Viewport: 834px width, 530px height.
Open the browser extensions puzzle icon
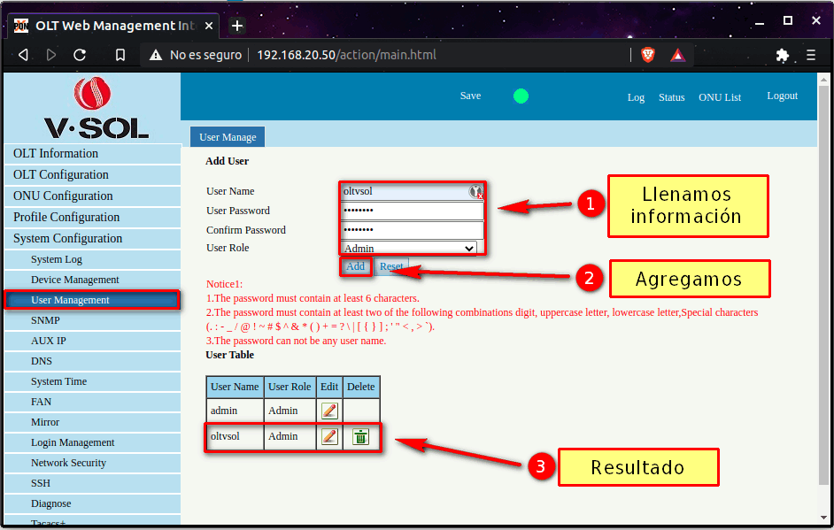tap(782, 55)
